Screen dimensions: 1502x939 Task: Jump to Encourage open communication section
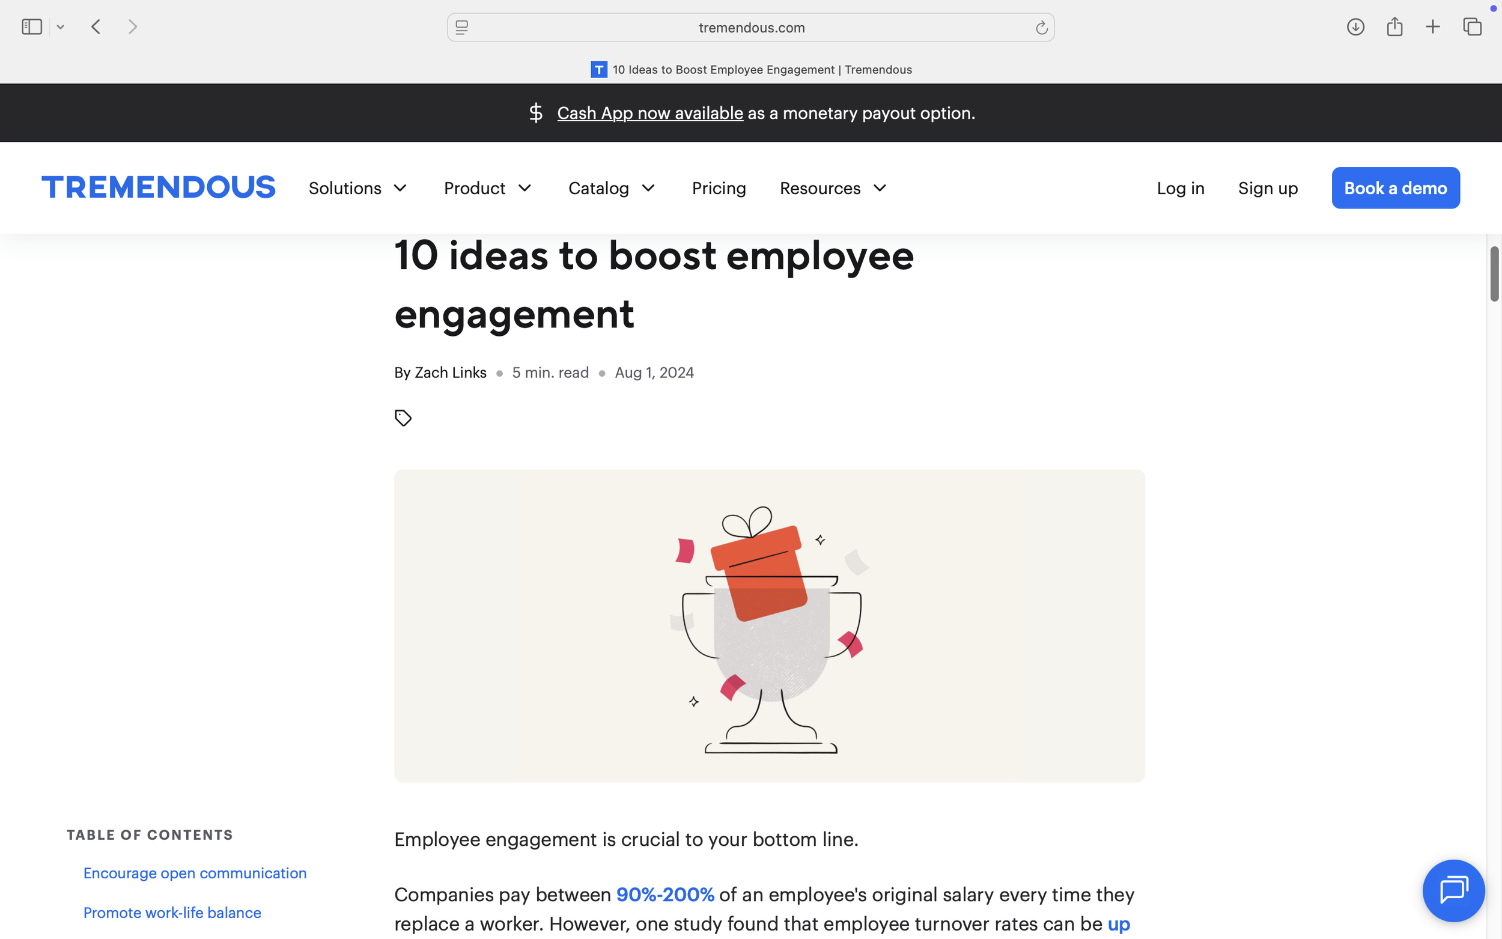point(195,873)
